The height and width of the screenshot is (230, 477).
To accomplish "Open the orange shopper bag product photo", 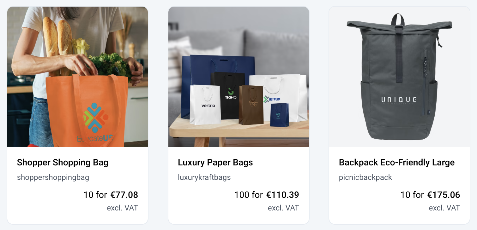I will [x=77, y=77].
